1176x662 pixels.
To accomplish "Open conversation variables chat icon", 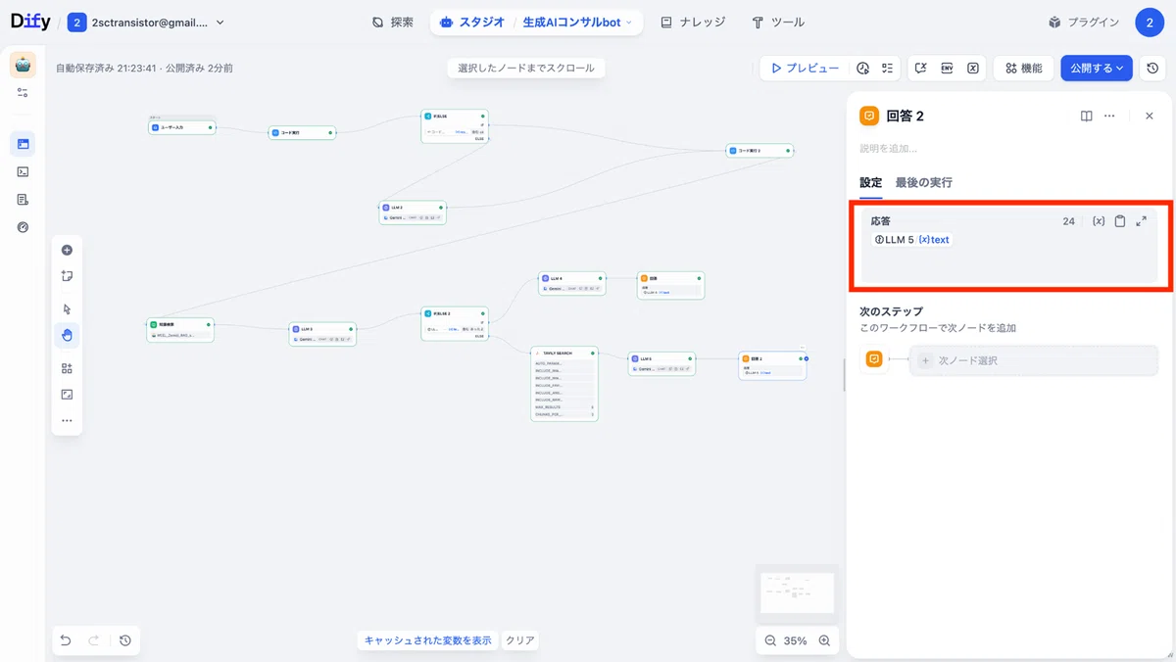I will (x=920, y=69).
